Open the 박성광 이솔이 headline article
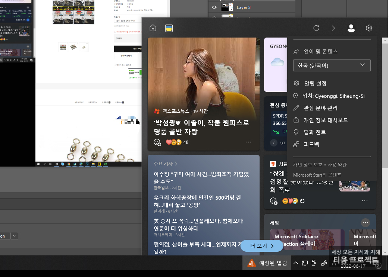This screenshot has width=389, height=277. [201, 127]
